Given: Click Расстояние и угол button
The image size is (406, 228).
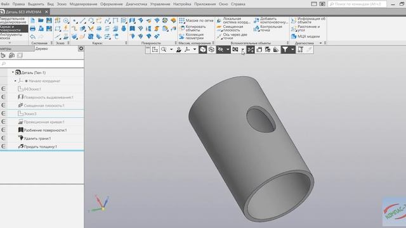Looking at the screenshot, I should tap(305, 28).
